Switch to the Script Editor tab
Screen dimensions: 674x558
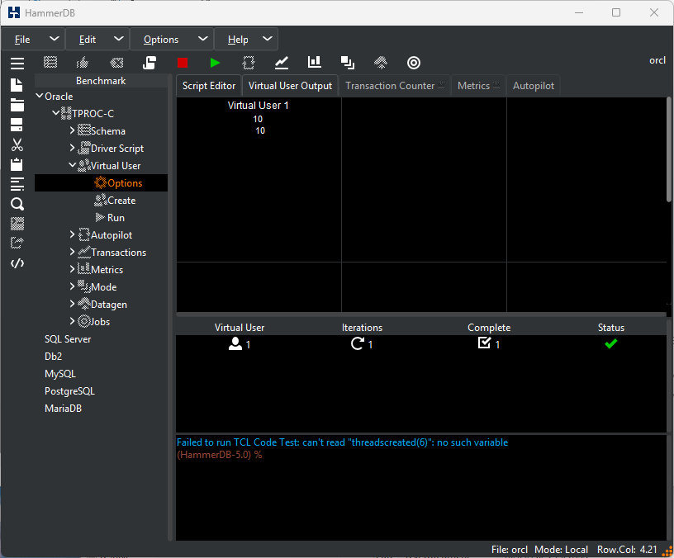(x=208, y=85)
